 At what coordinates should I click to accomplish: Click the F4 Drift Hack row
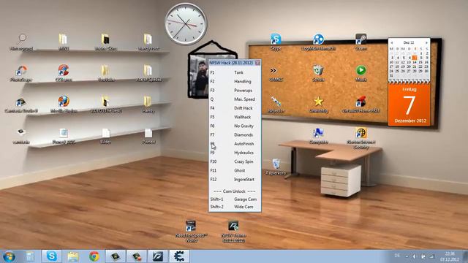235,108
